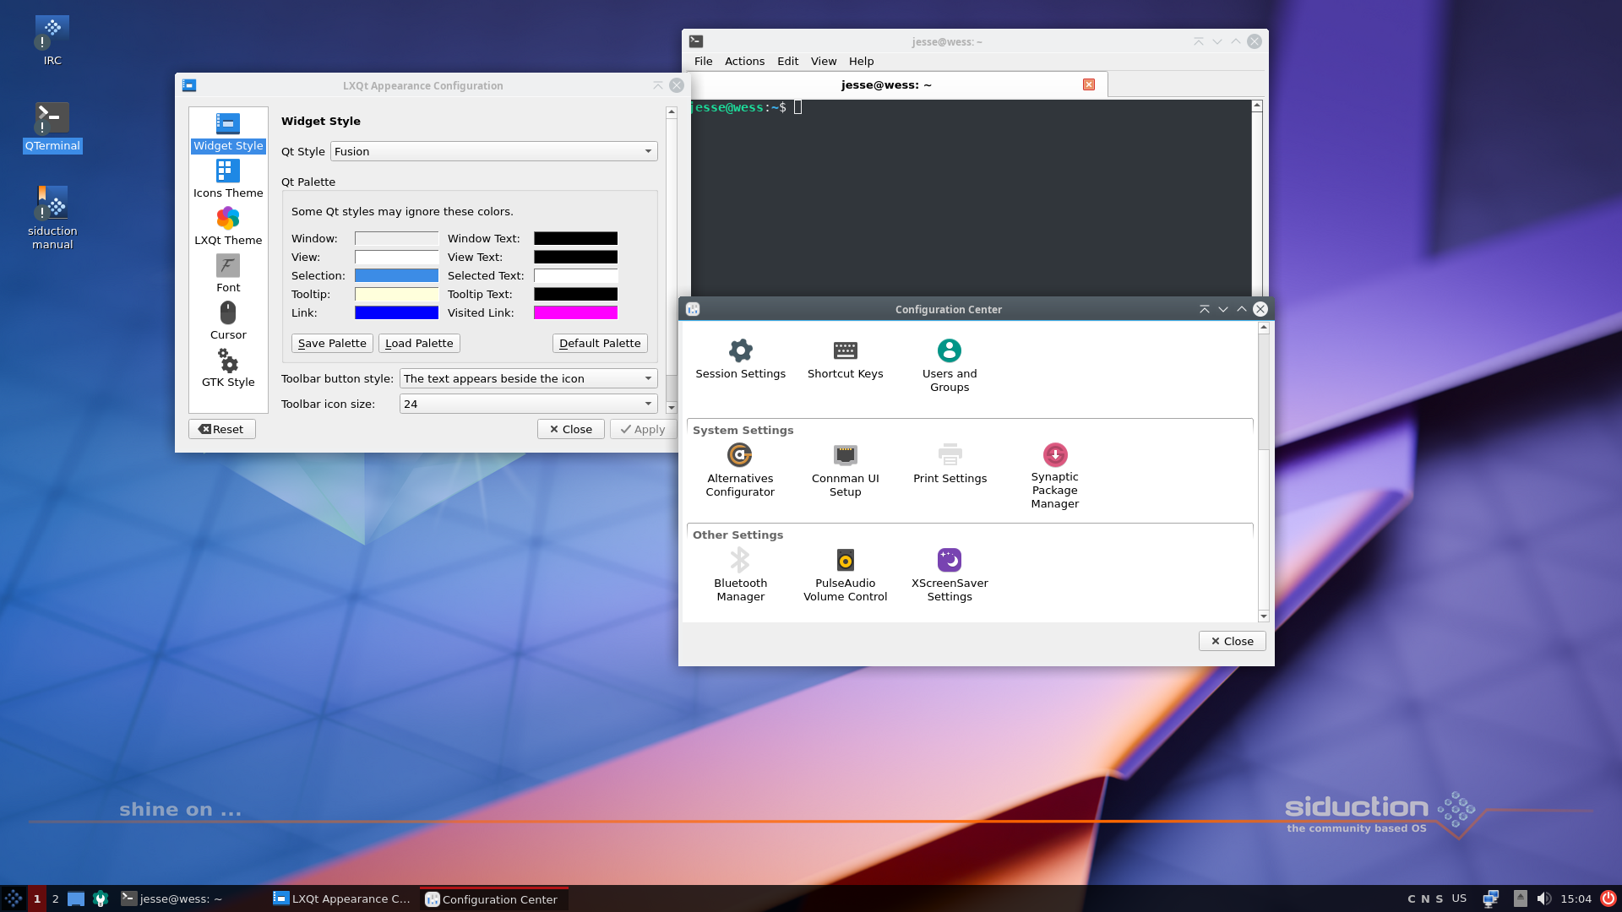Expand Toolbar button style dropdown
This screenshot has height=912, width=1622.
(528, 378)
